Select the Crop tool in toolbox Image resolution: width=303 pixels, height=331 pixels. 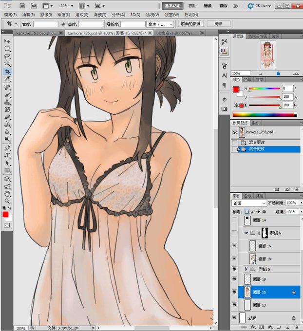(7, 71)
